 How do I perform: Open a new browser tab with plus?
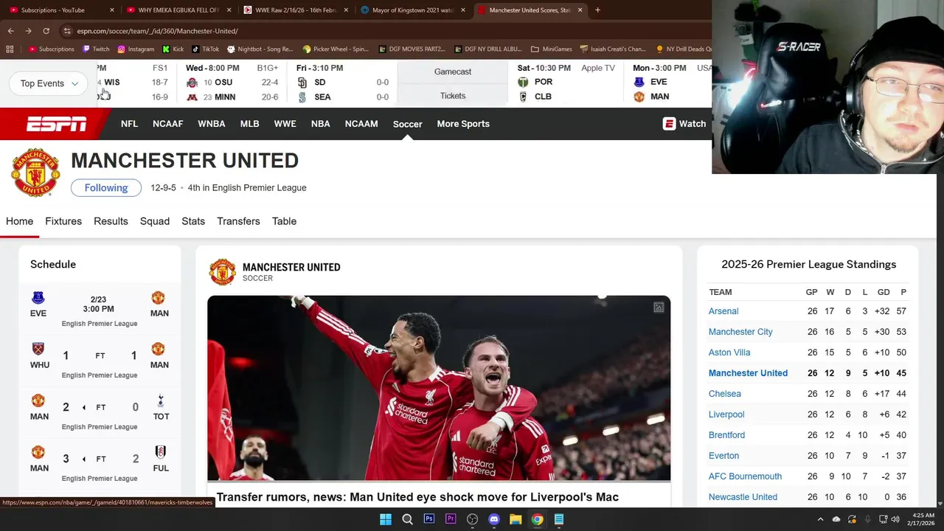tap(597, 10)
